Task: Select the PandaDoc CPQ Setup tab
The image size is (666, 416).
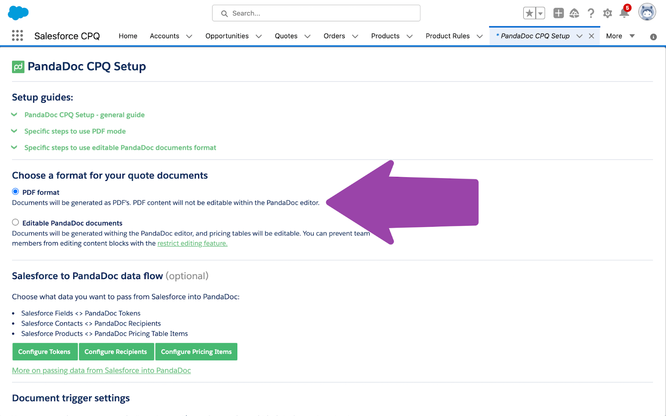Action: coord(535,36)
